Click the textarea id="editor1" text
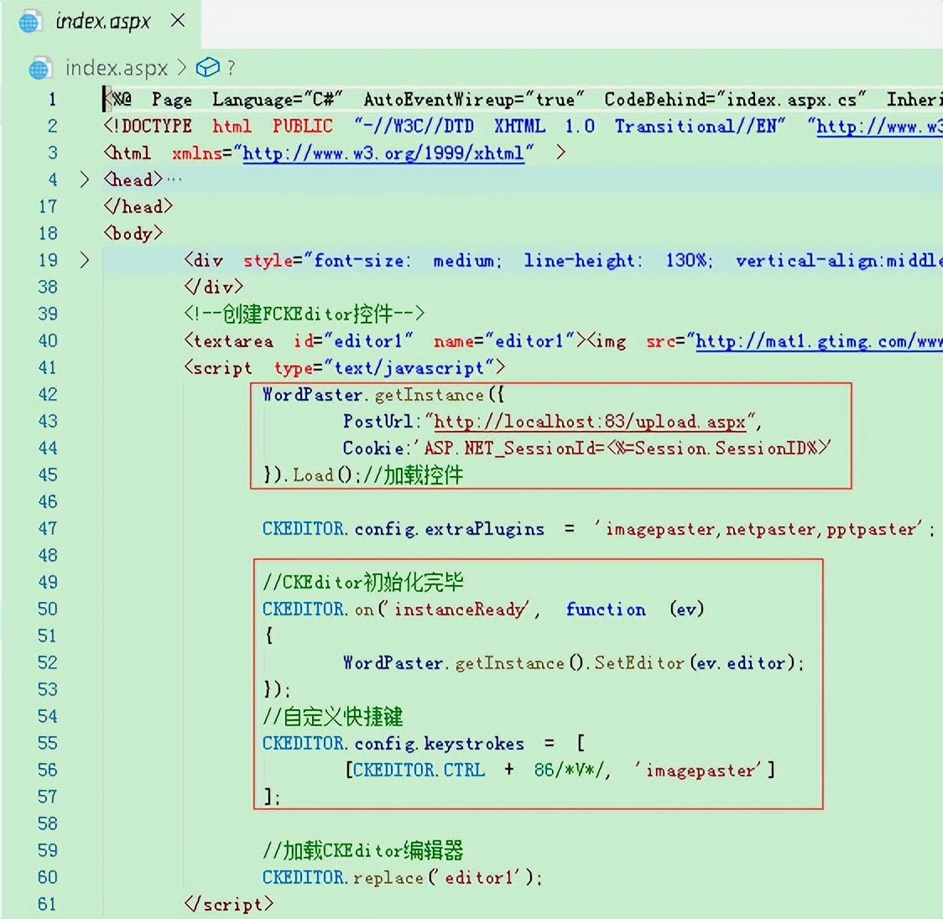This screenshot has height=919, width=943. [x=299, y=341]
